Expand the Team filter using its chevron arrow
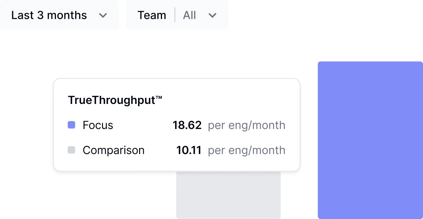 tap(212, 15)
